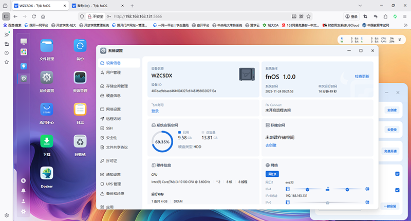This screenshot has height=221, width=411.
Task: Open browser sidebar history clock icon
Action: 7,53
